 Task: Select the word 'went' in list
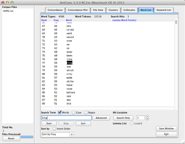69,33
